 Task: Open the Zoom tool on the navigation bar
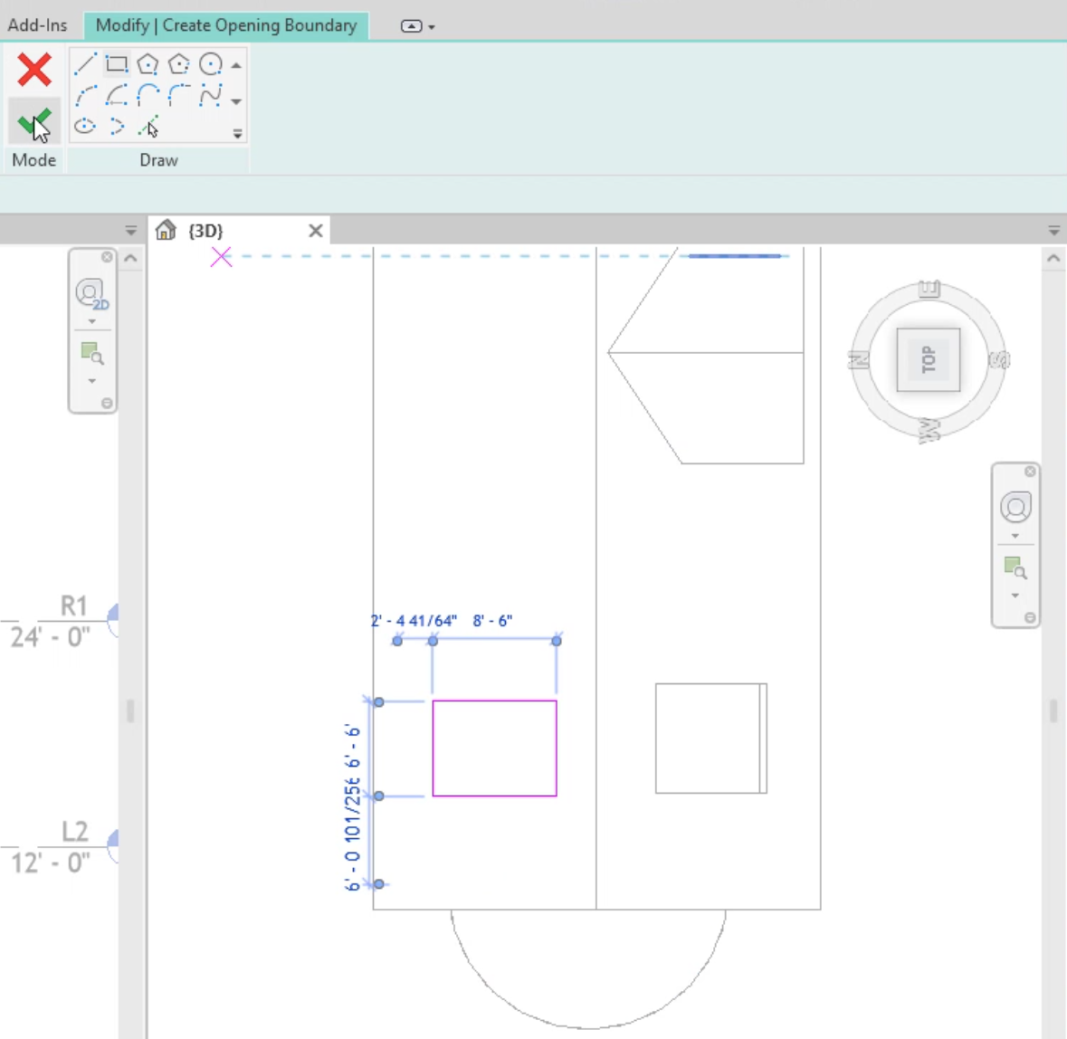pos(91,353)
